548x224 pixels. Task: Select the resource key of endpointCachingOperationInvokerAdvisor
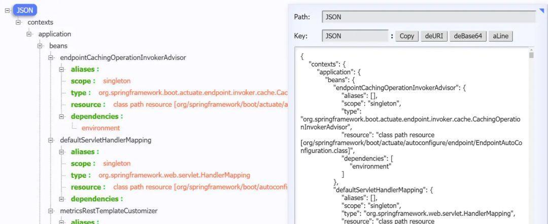88,105
